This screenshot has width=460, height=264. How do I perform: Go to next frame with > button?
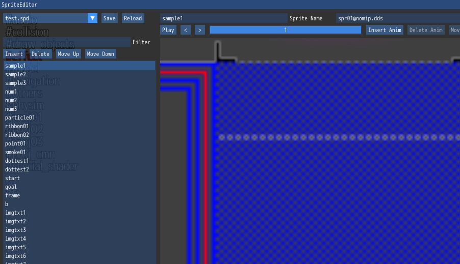point(200,30)
